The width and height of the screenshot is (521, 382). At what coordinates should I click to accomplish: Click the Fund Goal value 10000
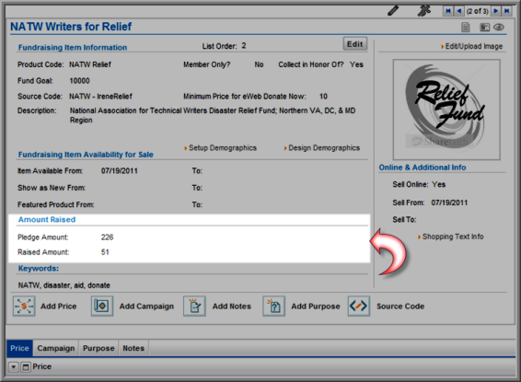(79, 81)
